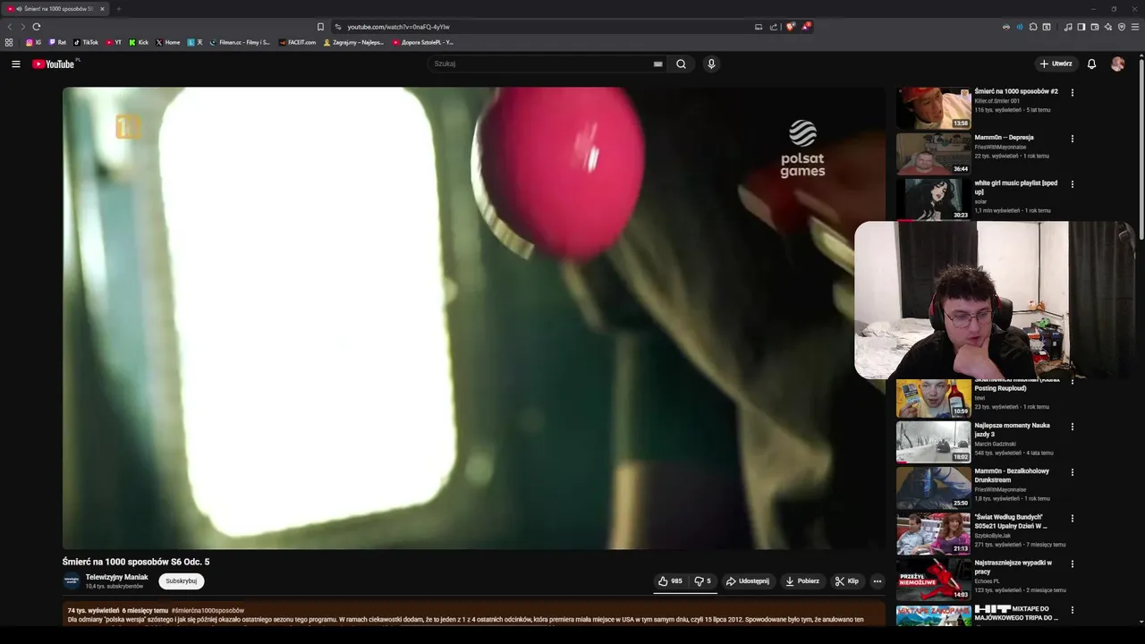Toggle the browser sidebar panel
This screenshot has height=644, width=1145.
[x=1081, y=27]
